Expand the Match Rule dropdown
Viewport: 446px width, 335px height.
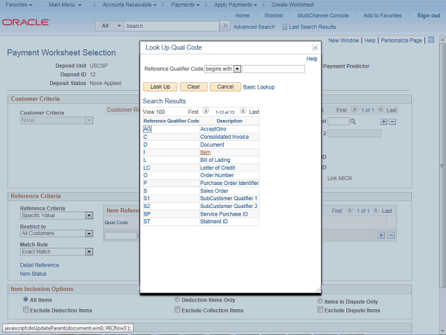89,251
